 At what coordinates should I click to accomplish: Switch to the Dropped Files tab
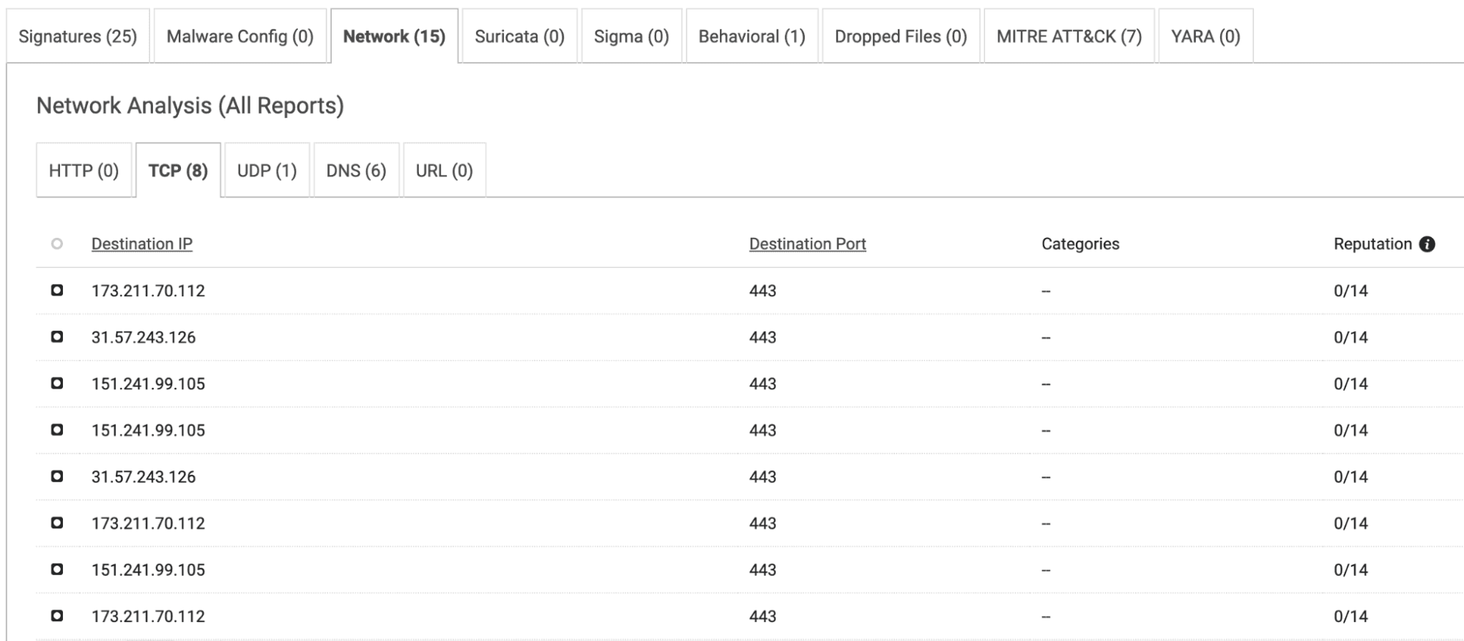point(899,34)
